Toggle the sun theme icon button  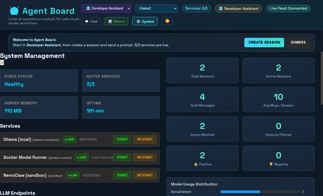(167, 21)
